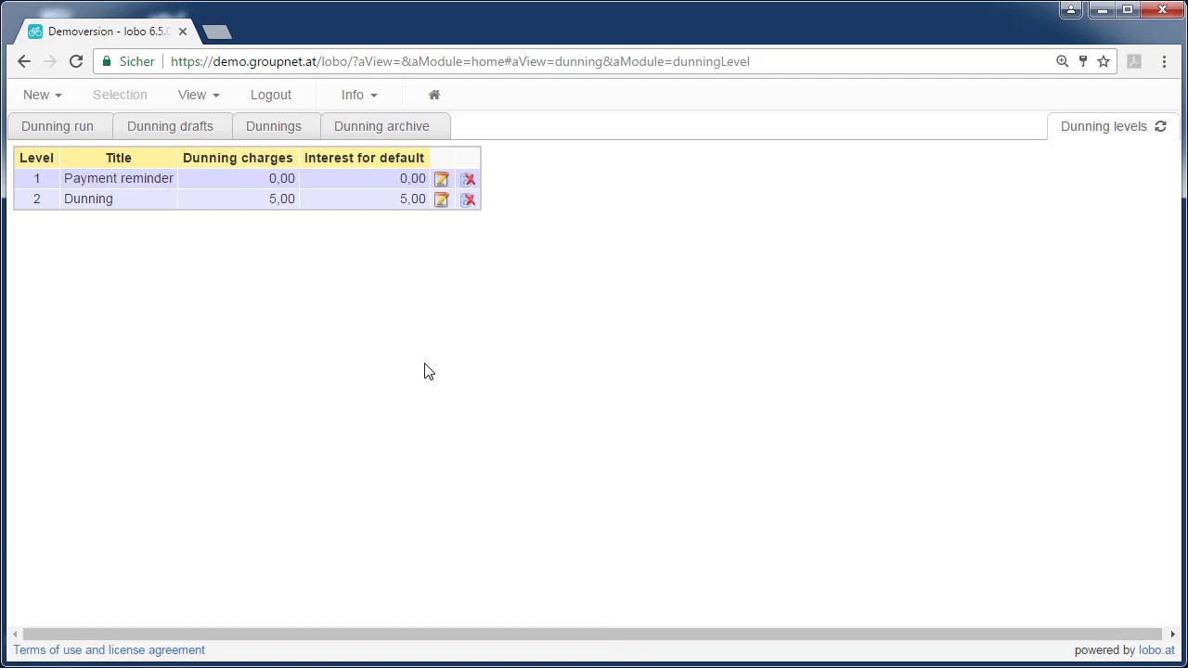This screenshot has height=668, width=1188.
Task: Open the New dropdown menu
Action: (x=42, y=95)
